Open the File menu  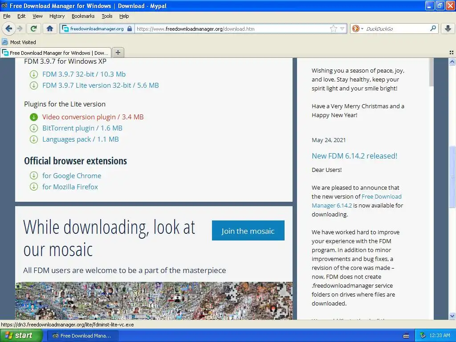(7, 16)
